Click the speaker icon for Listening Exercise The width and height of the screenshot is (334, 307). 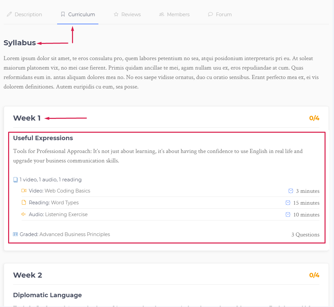(23, 214)
